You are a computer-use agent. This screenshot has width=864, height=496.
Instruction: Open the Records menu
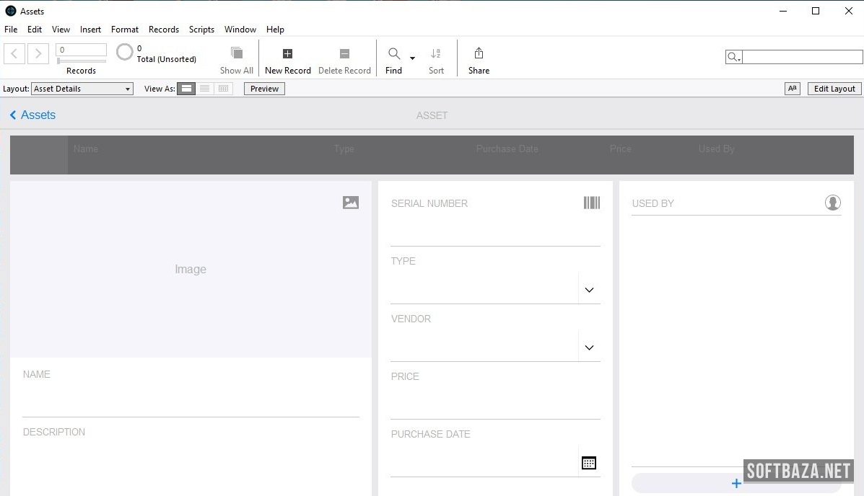164,30
